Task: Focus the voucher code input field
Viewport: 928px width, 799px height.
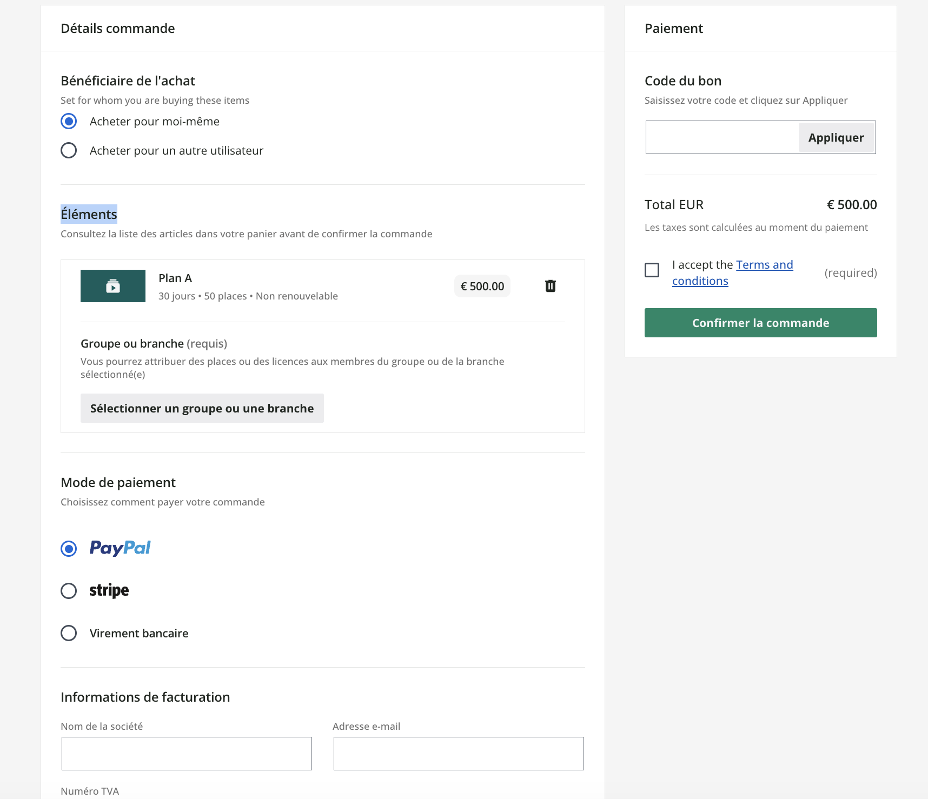Action: [x=722, y=137]
